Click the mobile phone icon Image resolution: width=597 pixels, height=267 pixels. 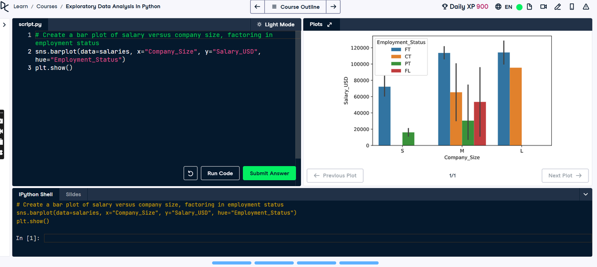572,7
